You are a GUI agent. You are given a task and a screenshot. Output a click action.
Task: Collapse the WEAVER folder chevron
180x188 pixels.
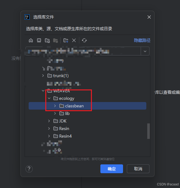43,91
